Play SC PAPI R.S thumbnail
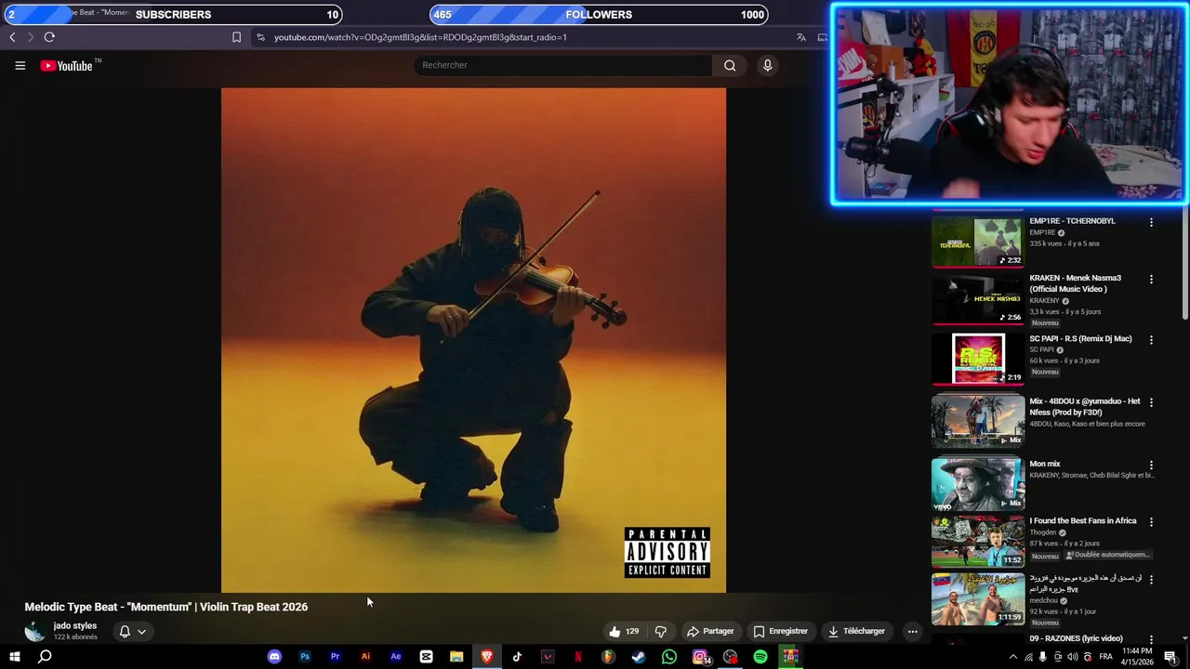Screen dimensions: 1190x669 click(977, 359)
